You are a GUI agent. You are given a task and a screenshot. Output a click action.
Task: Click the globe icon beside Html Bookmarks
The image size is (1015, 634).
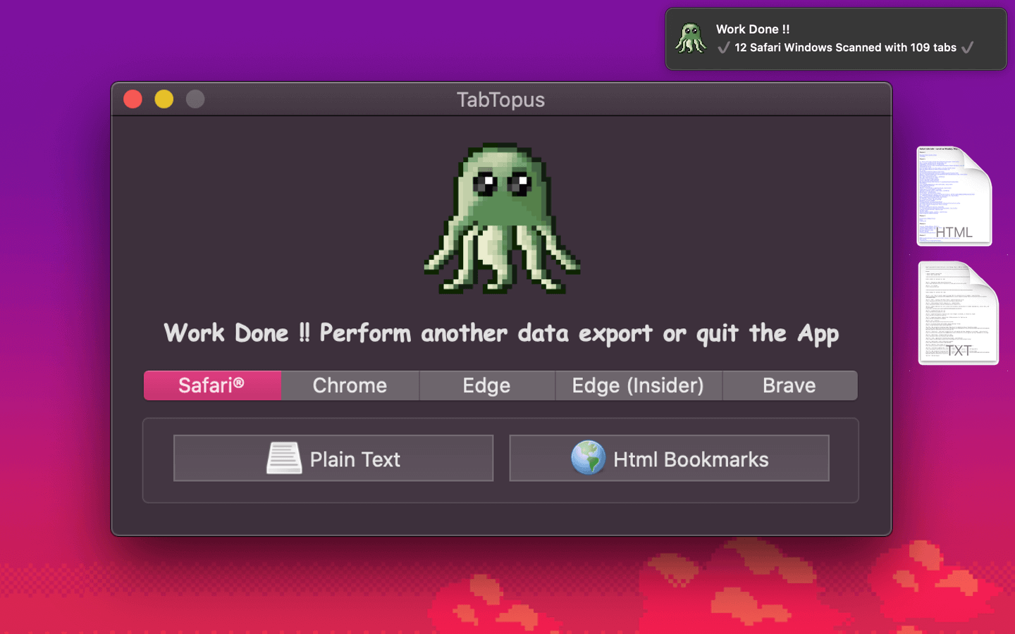click(588, 458)
